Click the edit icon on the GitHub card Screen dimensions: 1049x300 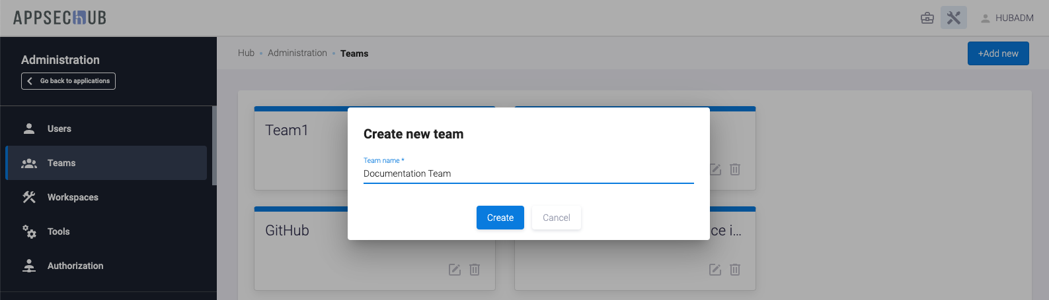(455, 270)
